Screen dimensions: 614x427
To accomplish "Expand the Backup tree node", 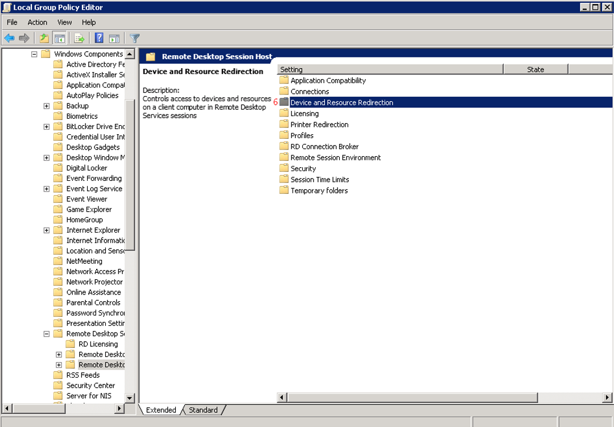I will click(47, 106).
